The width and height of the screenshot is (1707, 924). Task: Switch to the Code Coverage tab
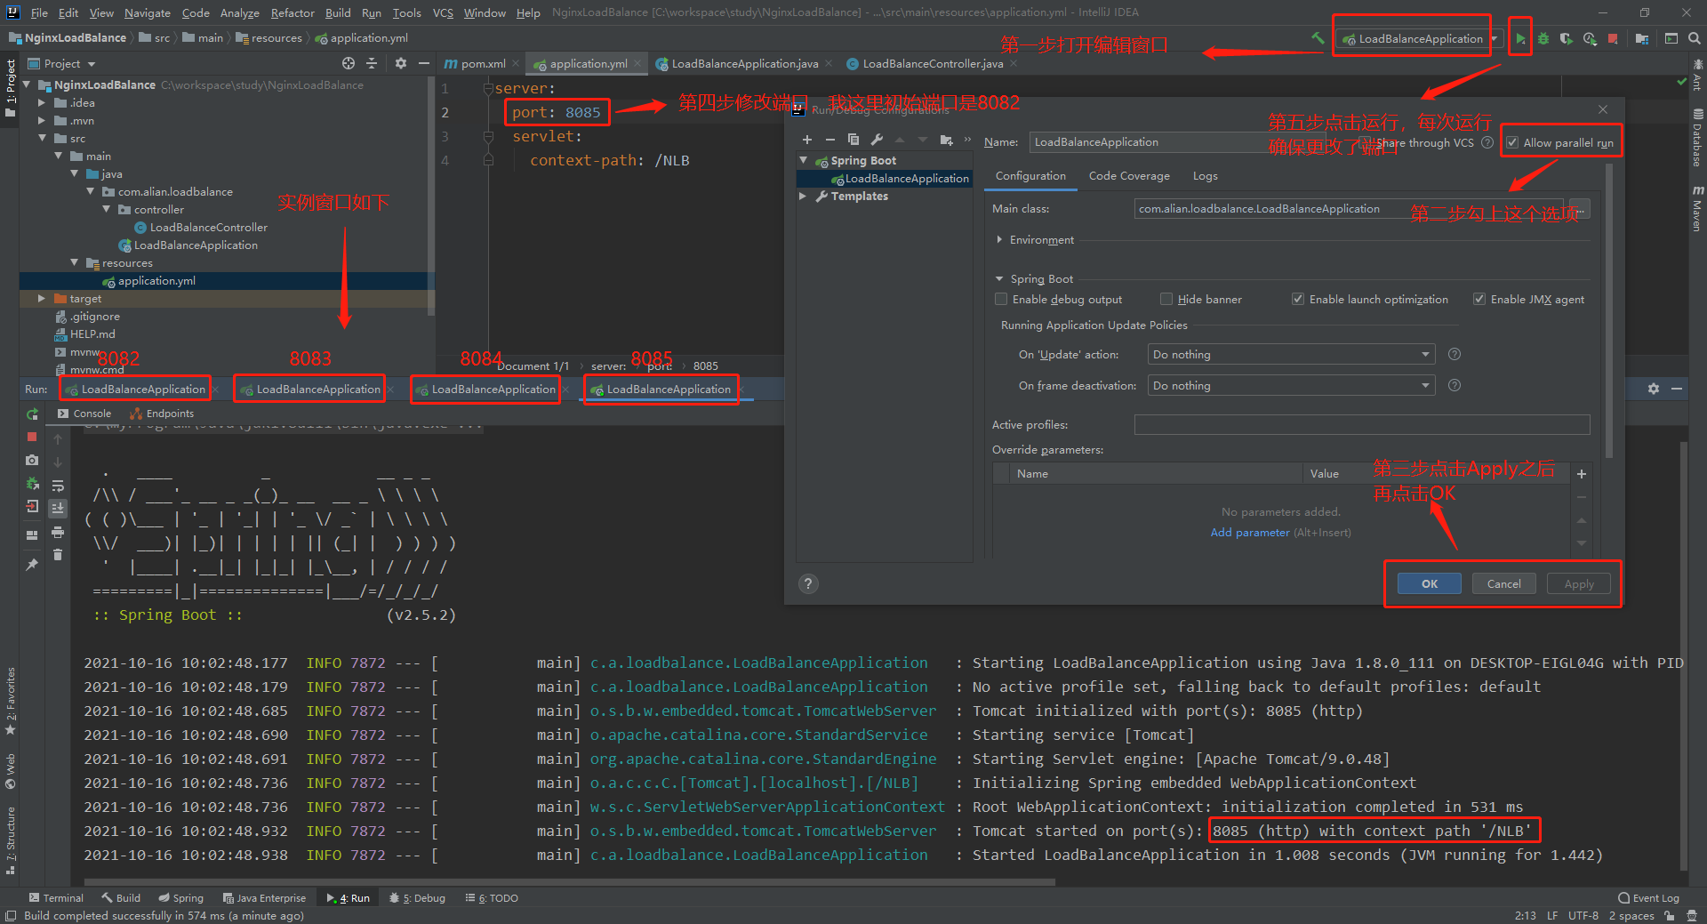pyautogui.click(x=1129, y=176)
